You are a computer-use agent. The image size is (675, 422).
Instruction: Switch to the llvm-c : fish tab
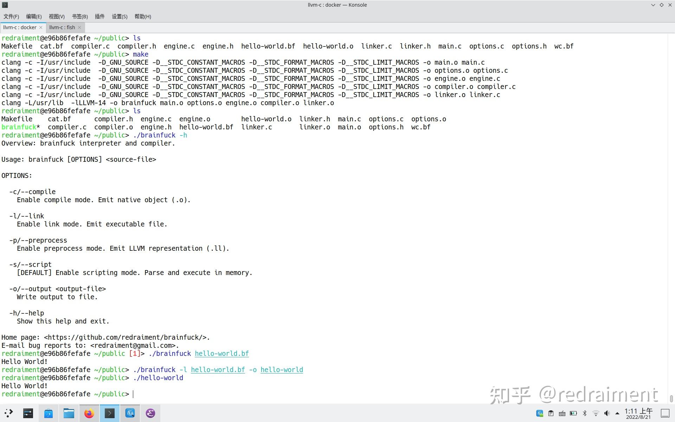pos(62,27)
